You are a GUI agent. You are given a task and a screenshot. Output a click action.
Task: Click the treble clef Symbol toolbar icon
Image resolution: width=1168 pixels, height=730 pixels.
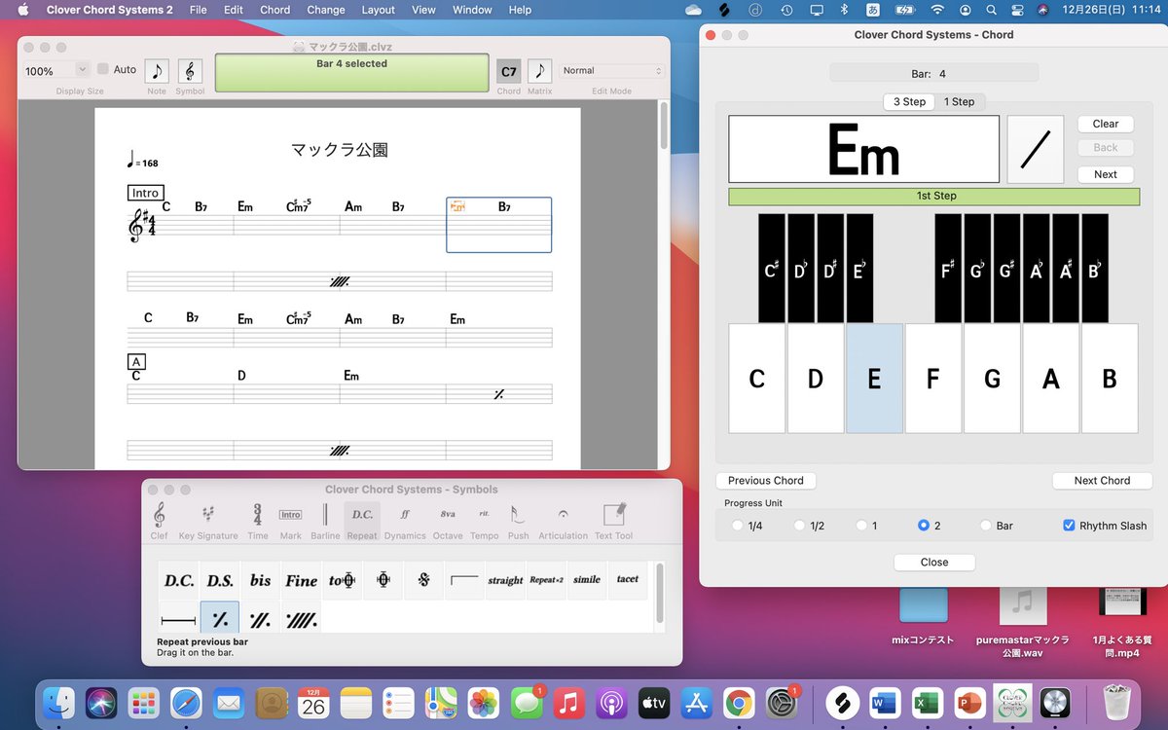pyautogui.click(x=190, y=71)
